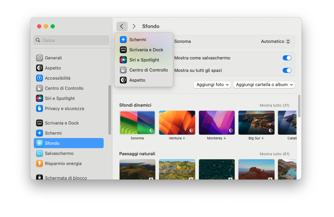Image resolution: width=334 pixels, height=217 pixels.
Task: Open the Automatico appearance dropdown
Action: 276,42
